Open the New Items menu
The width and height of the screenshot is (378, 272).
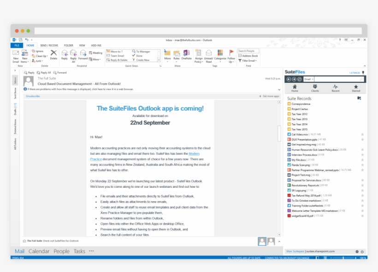pos(24,56)
